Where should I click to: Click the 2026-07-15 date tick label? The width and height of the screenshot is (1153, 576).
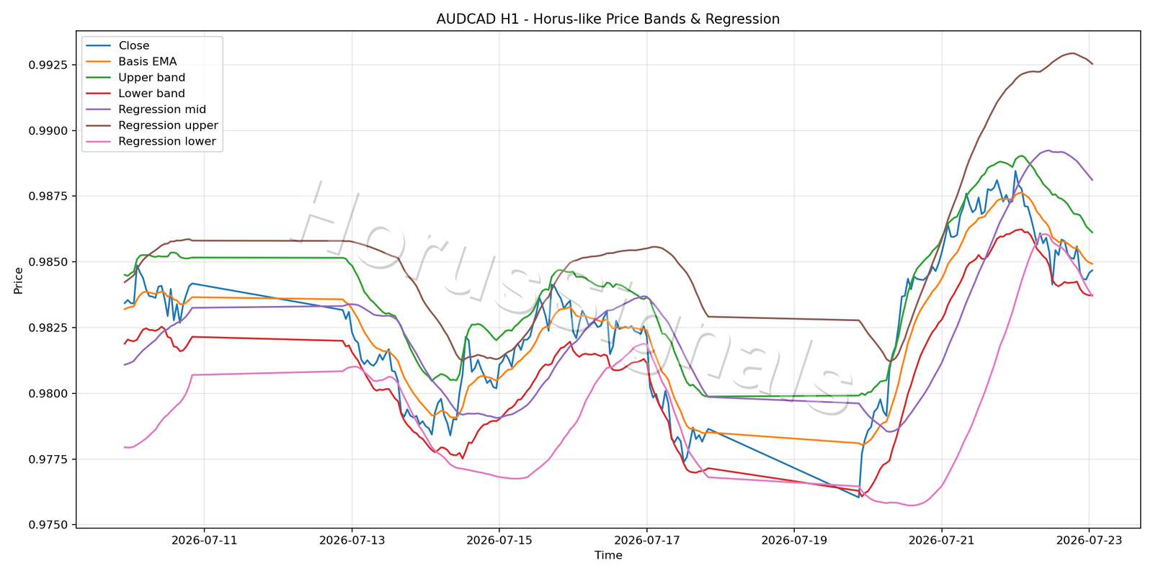point(499,541)
